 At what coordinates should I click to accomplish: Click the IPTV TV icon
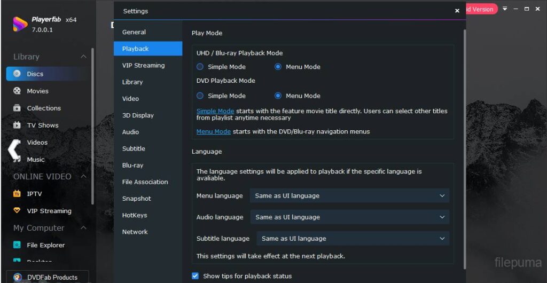point(17,193)
